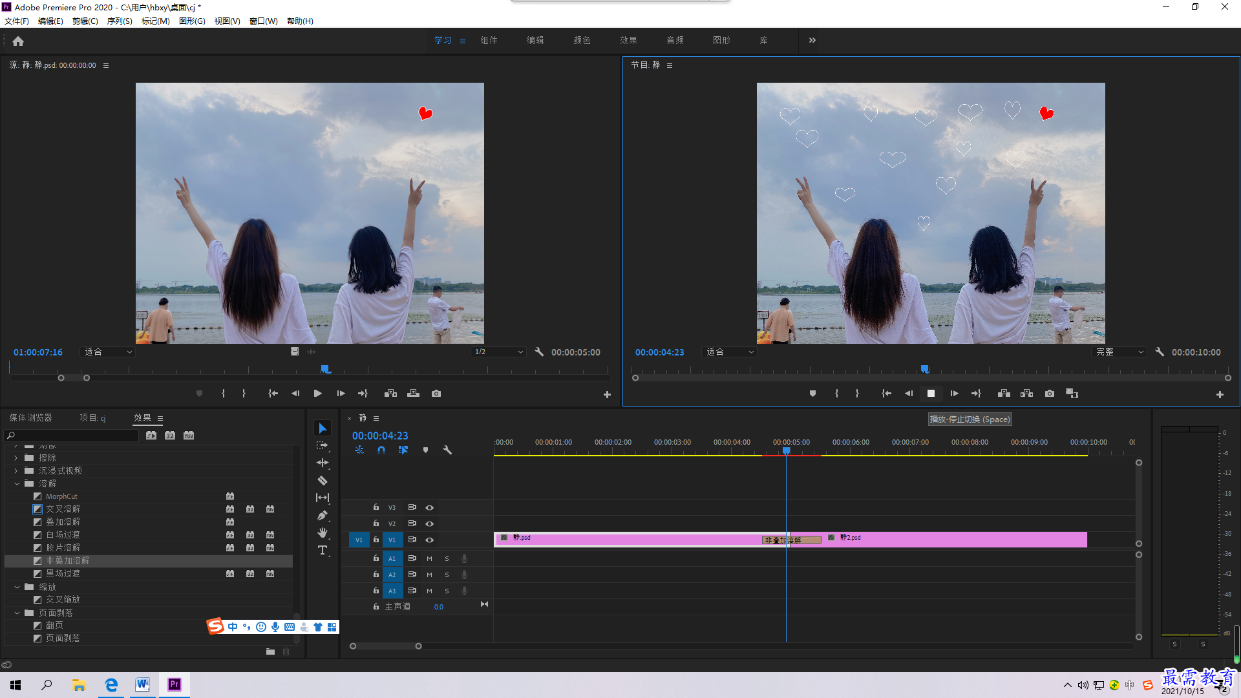Toggle V1 track output eye
This screenshot has width=1241, height=698.
pos(429,540)
